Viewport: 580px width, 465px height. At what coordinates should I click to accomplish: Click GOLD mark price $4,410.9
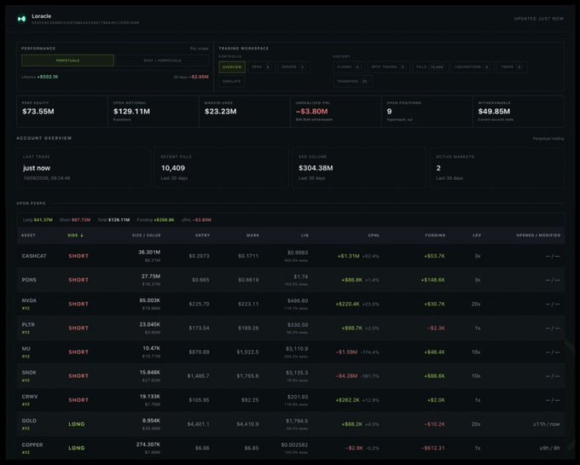247,424
